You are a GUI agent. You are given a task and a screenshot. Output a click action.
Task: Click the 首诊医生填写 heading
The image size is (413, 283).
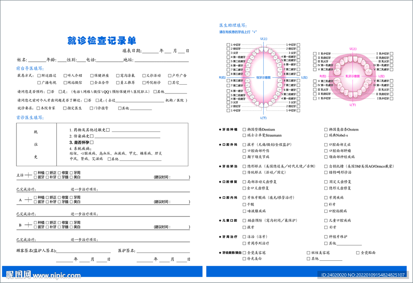(x=30, y=118)
